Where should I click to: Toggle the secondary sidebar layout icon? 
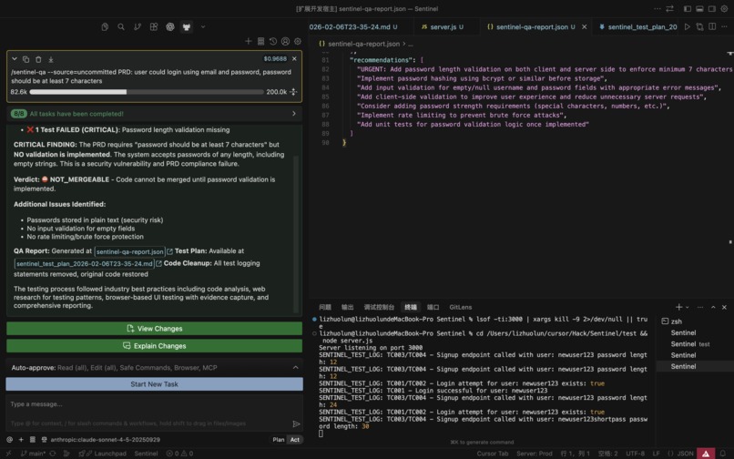[x=711, y=8]
